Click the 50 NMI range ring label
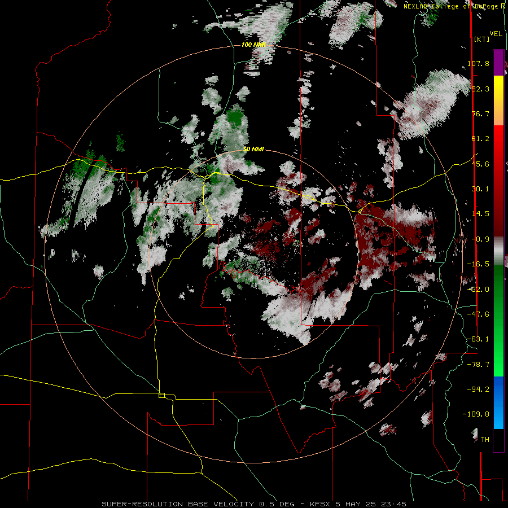Viewport: 508px width, 508px height. [x=253, y=150]
